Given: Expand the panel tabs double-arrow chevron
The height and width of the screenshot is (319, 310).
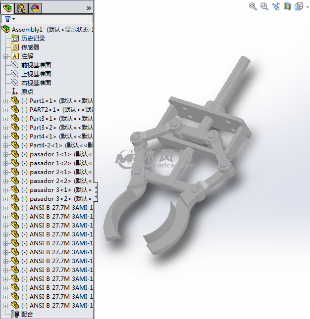Looking at the screenshot, I should (89, 8).
